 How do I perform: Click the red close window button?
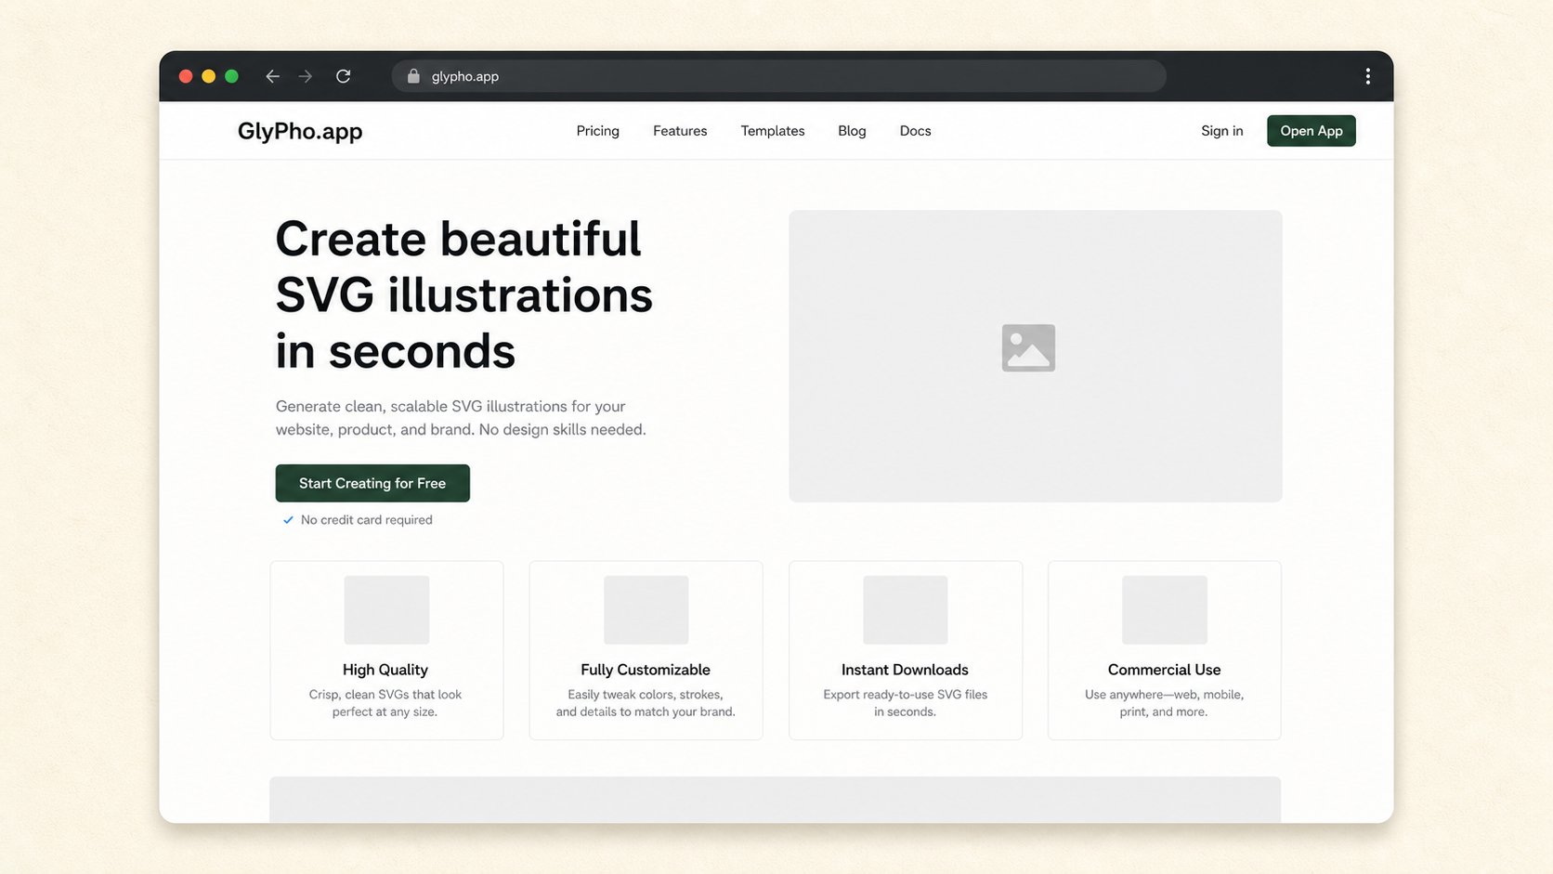tap(186, 76)
